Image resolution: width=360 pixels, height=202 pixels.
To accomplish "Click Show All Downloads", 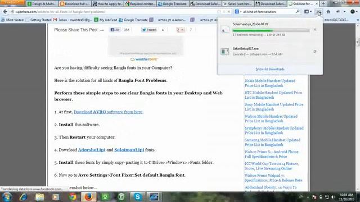I will click(270, 69).
